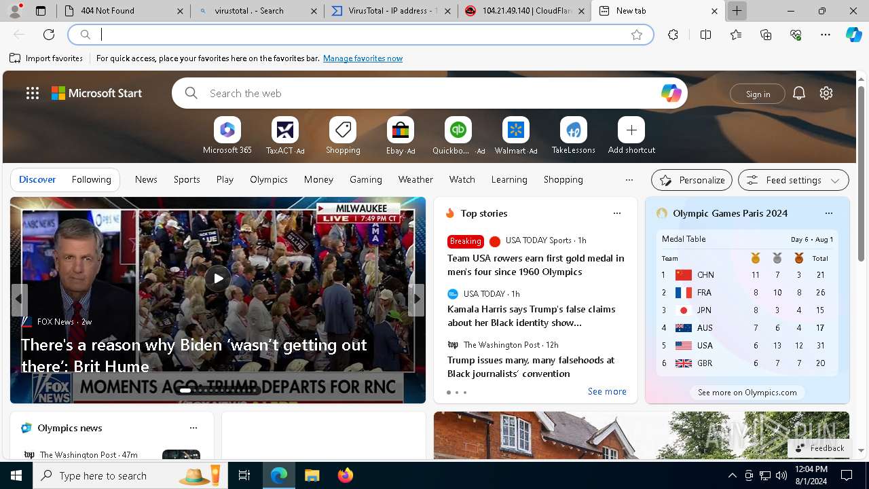
Task: Click the Sign in button
Action: click(x=758, y=94)
